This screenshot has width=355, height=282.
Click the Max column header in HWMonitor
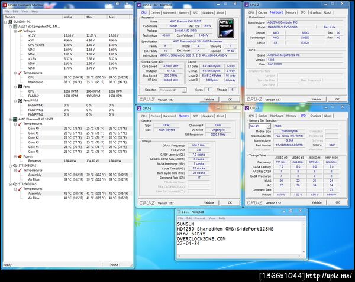click(x=118, y=17)
